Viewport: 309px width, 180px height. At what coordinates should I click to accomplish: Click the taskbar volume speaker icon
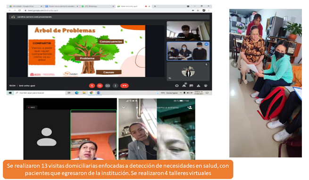[191, 93]
